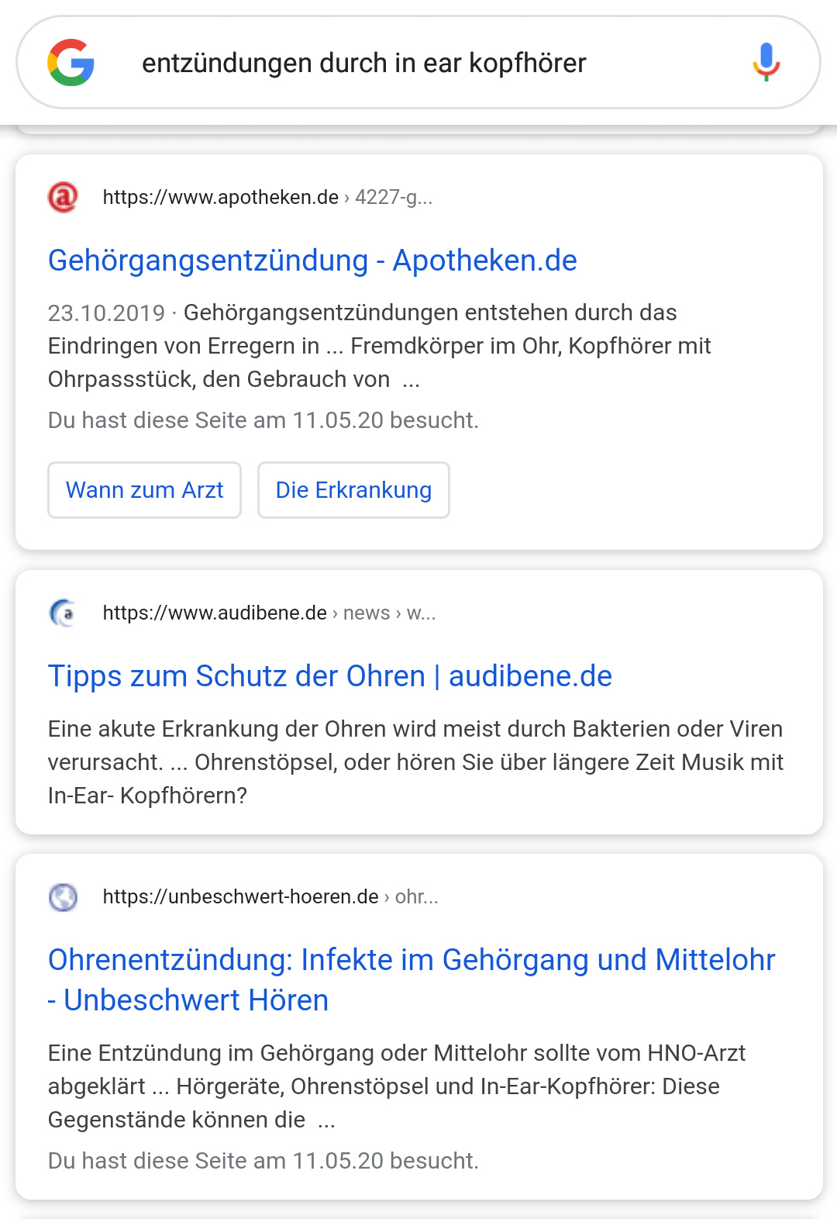This screenshot has width=837, height=1219.
Task: Focus the search field with query text
Action: pyautogui.click(x=364, y=63)
